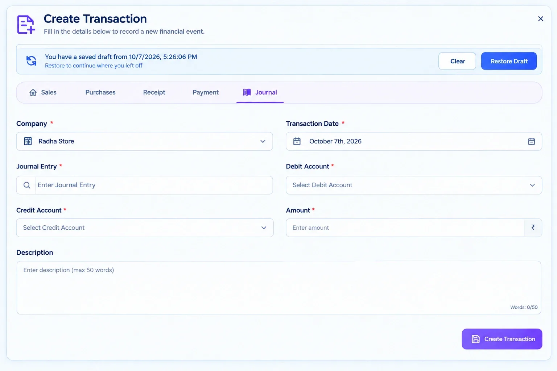Open the Select Debit Account dropdown
Screen dimensions: 557x371
tap(414, 185)
